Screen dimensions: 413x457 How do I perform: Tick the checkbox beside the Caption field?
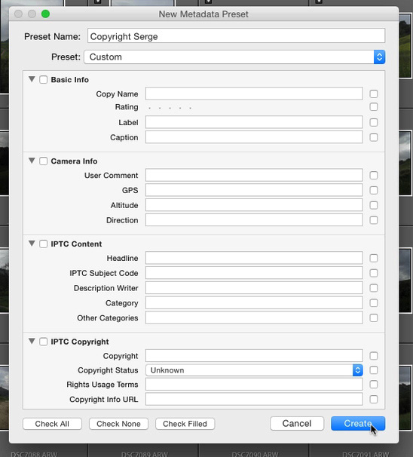(x=374, y=137)
